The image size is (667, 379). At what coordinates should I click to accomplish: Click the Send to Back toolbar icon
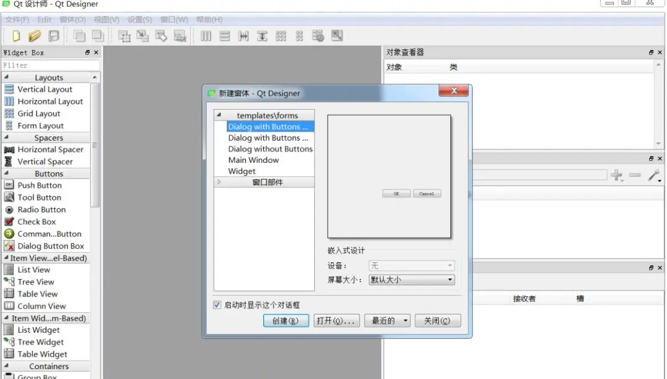[79, 36]
